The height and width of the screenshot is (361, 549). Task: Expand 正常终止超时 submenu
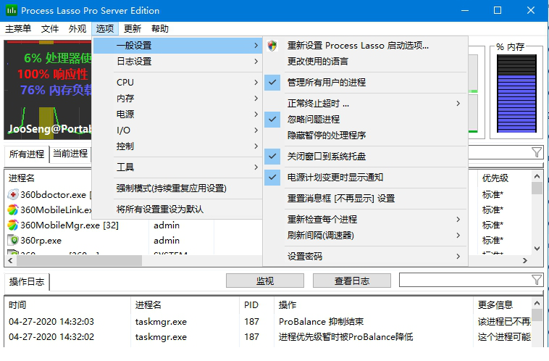point(366,104)
